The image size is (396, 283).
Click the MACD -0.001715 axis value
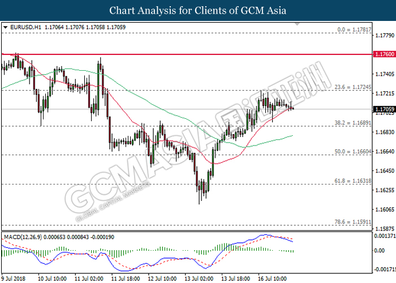click(x=384, y=269)
